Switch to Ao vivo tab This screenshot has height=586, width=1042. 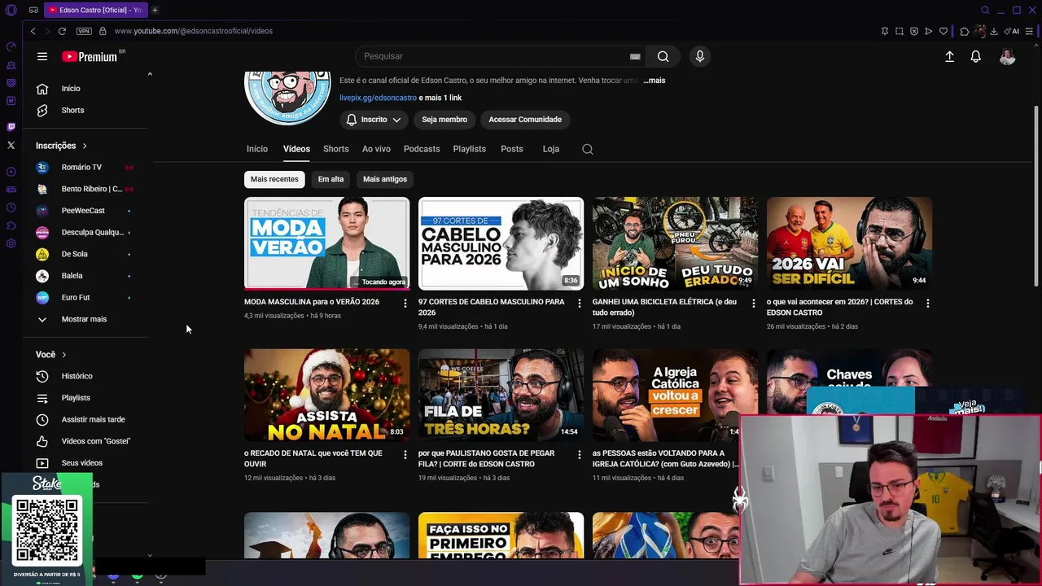click(376, 149)
